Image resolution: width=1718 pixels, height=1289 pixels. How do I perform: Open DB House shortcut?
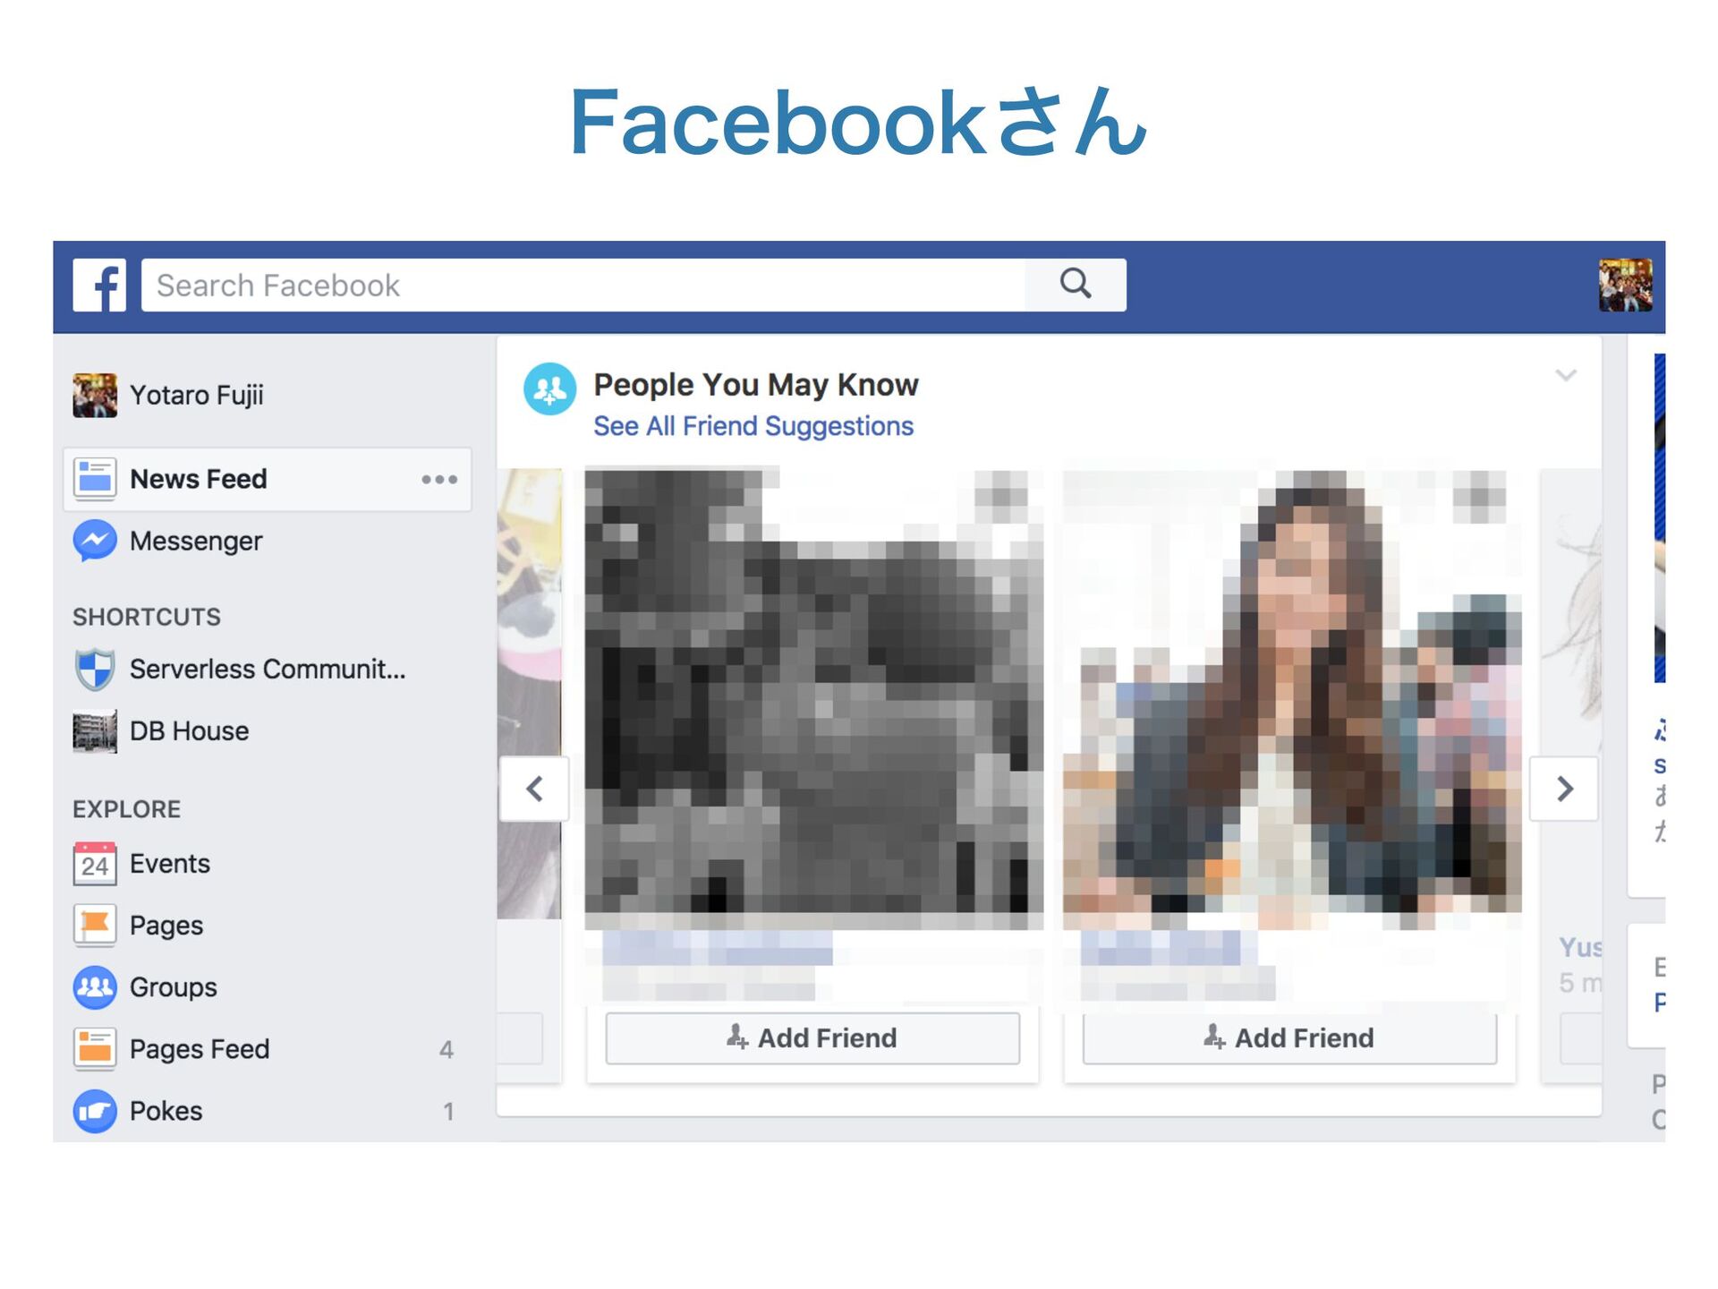[190, 731]
